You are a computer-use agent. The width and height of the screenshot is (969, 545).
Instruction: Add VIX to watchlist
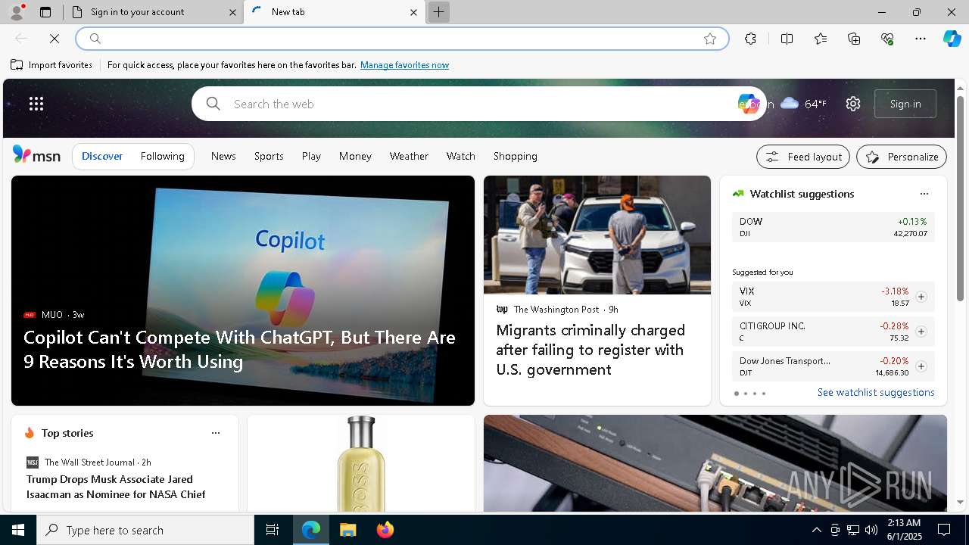click(921, 297)
